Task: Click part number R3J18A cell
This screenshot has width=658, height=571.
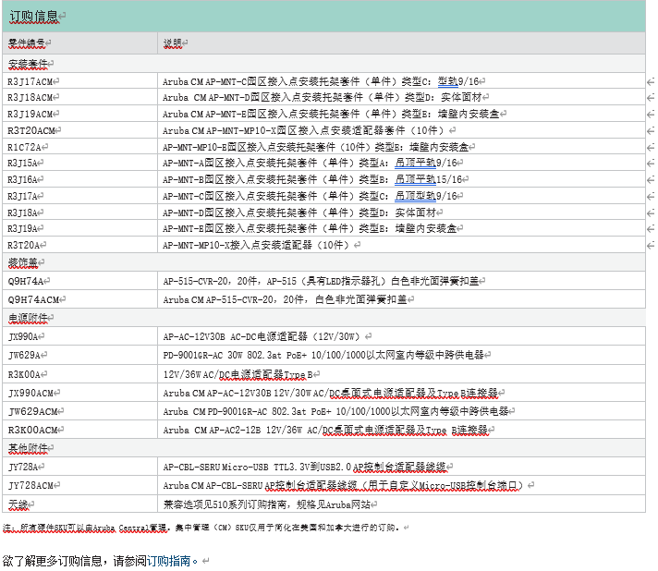Action: point(80,213)
